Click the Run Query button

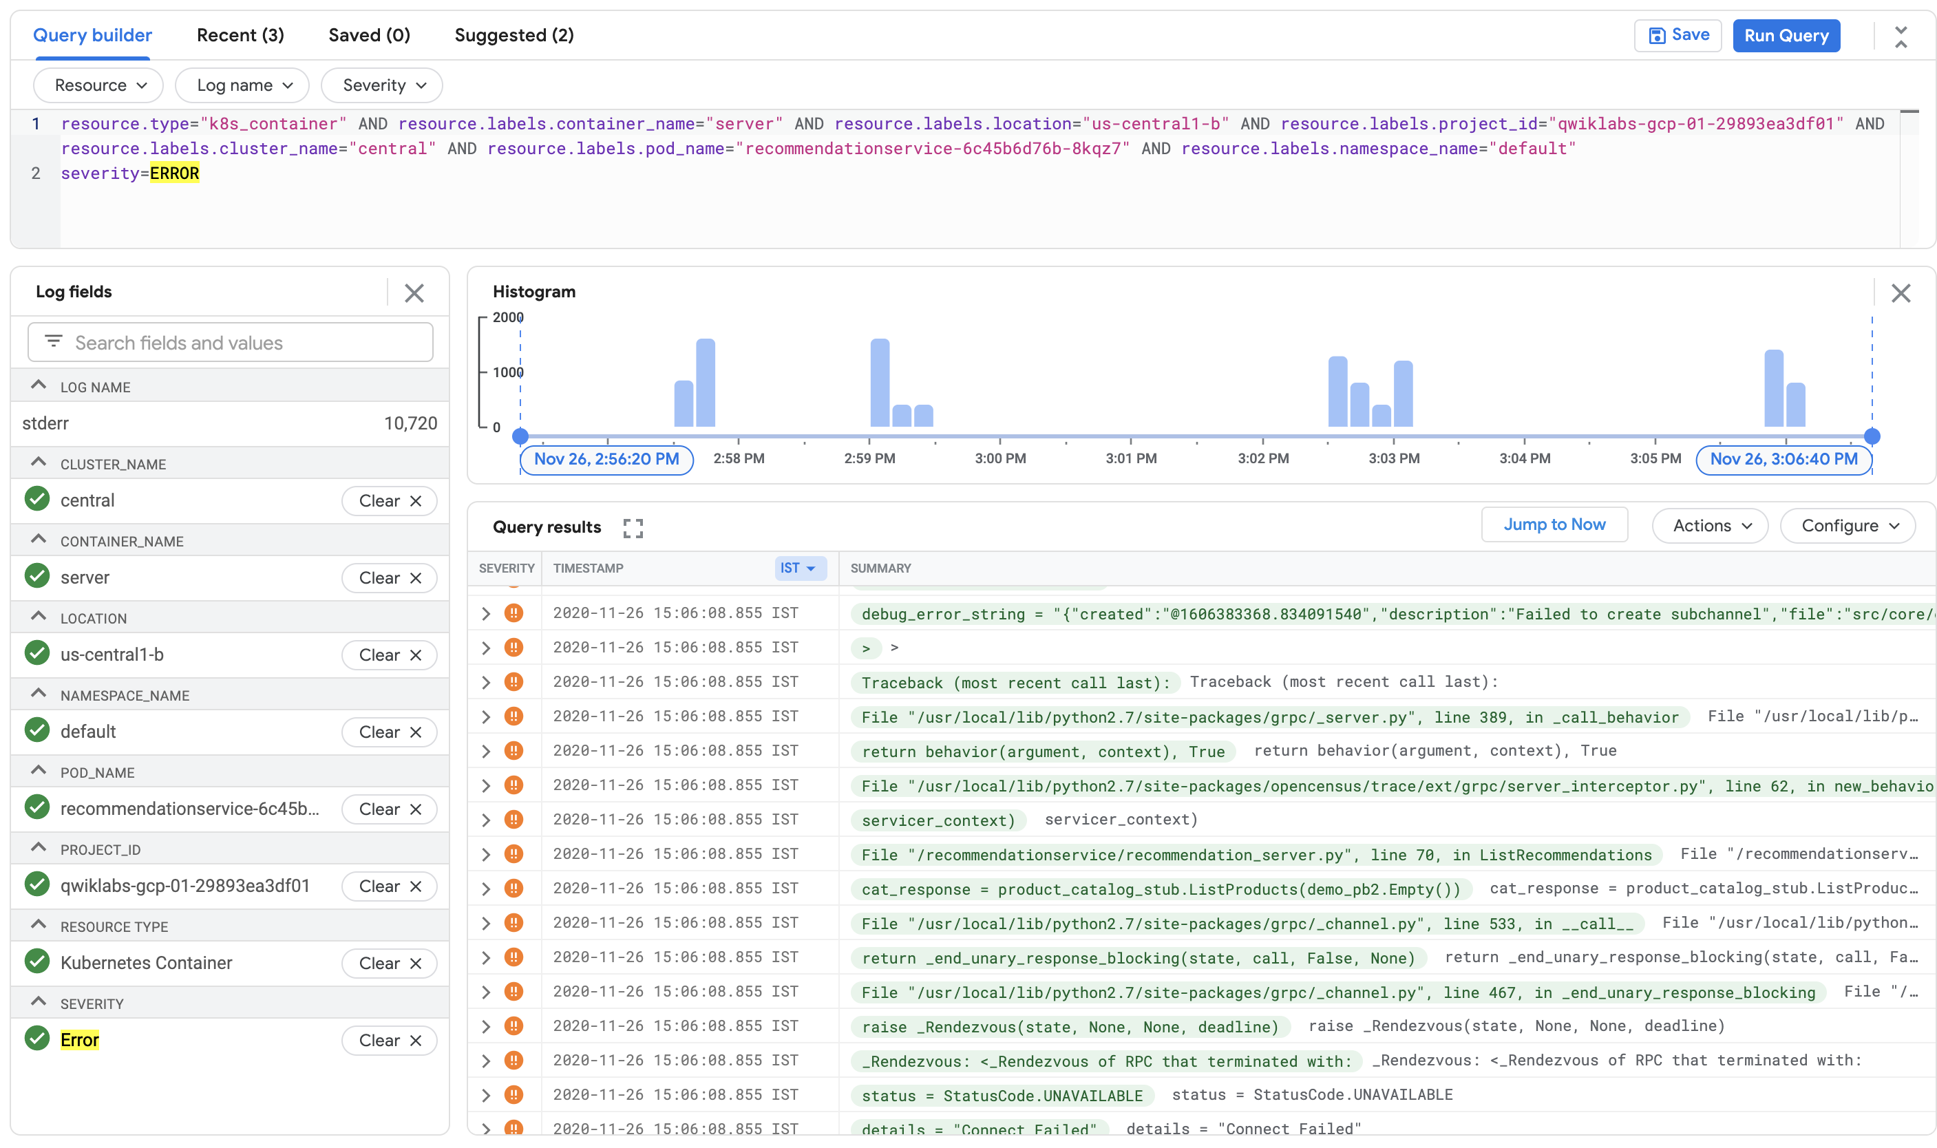1786,36
